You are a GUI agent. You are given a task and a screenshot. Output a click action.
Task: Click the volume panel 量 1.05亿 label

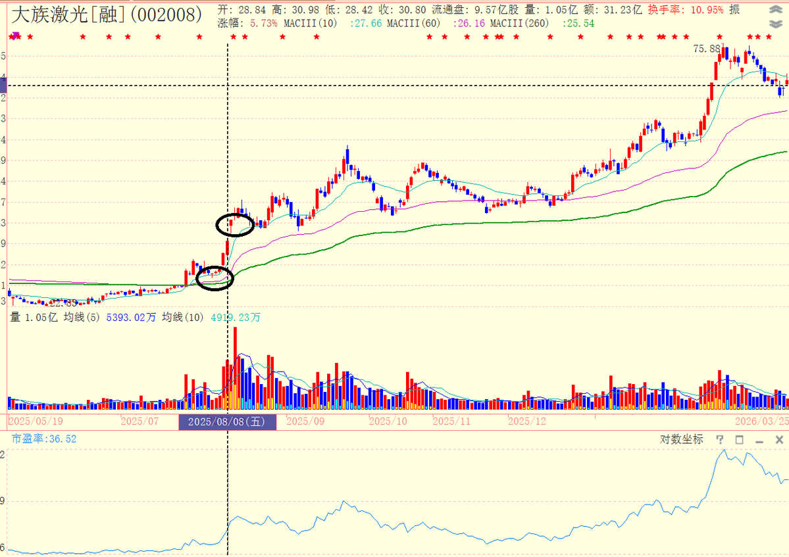pos(34,318)
